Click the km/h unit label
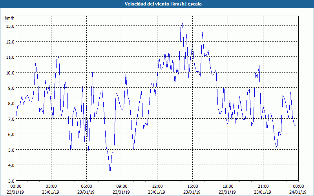The image size is (314, 196). click(9, 18)
